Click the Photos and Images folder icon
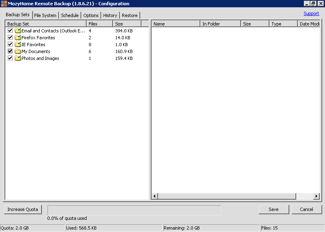The width and height of the screenshot is (325, 232). click(18, 58)
